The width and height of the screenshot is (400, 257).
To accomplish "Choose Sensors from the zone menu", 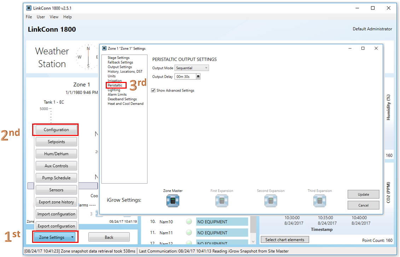I will coord(56,190).
